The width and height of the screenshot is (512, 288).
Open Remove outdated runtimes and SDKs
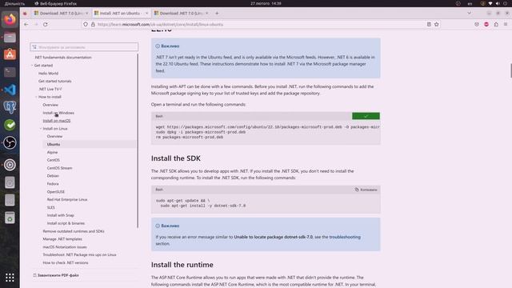(x=74, y=231)
